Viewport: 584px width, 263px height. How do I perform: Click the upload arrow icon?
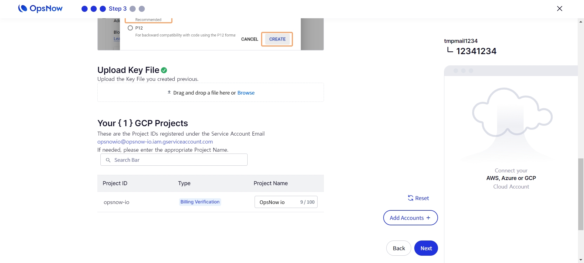click(x=169, y=92)
